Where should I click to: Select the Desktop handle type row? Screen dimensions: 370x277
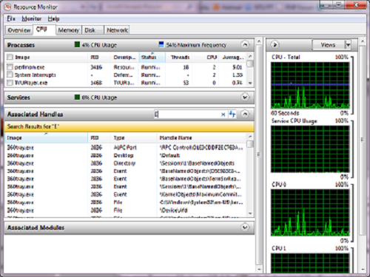tap(126, 155)
